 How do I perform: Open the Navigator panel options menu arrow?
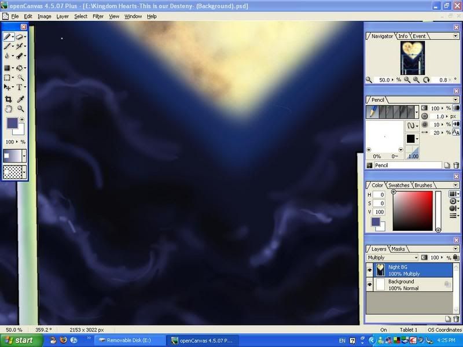[x=455, y=36]
